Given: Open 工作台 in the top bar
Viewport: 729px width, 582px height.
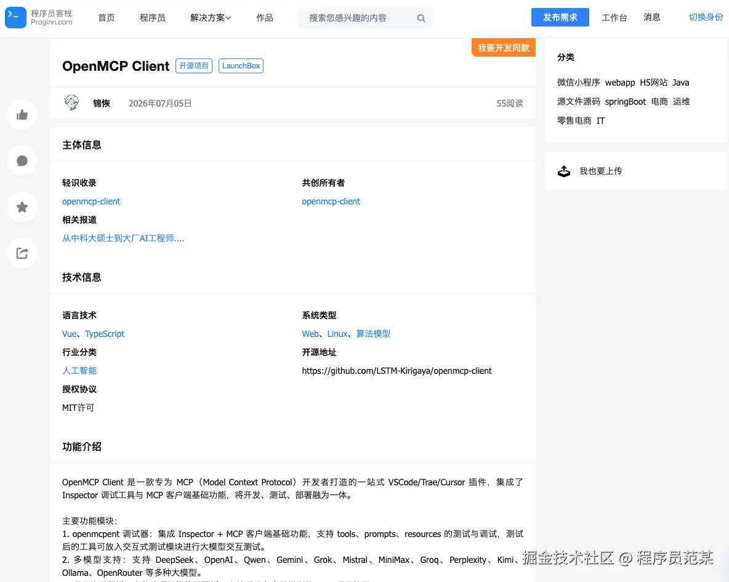Looking at the screenshot, I should tap(614, 18).
